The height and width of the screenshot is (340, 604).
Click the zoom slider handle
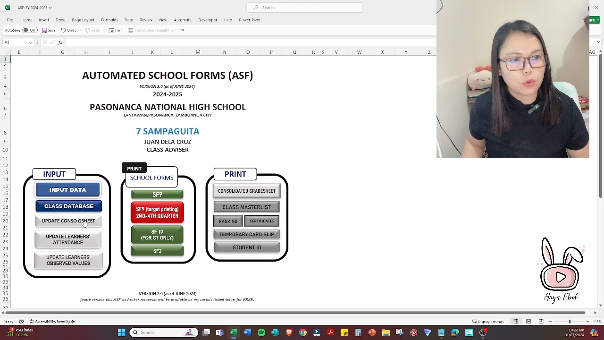570,322
